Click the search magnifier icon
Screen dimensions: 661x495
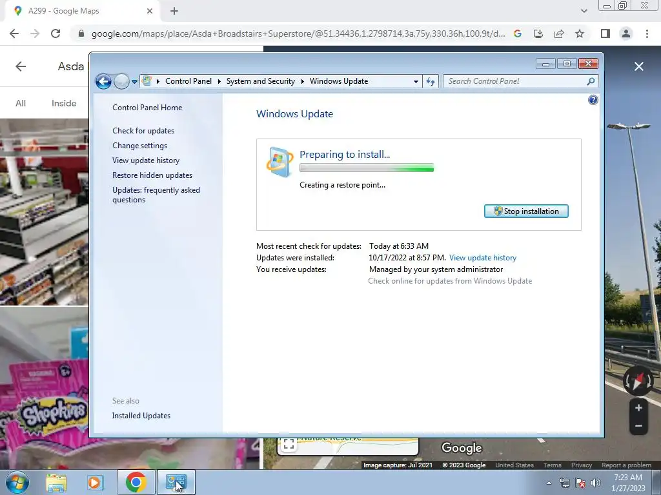tap(591, 81)
